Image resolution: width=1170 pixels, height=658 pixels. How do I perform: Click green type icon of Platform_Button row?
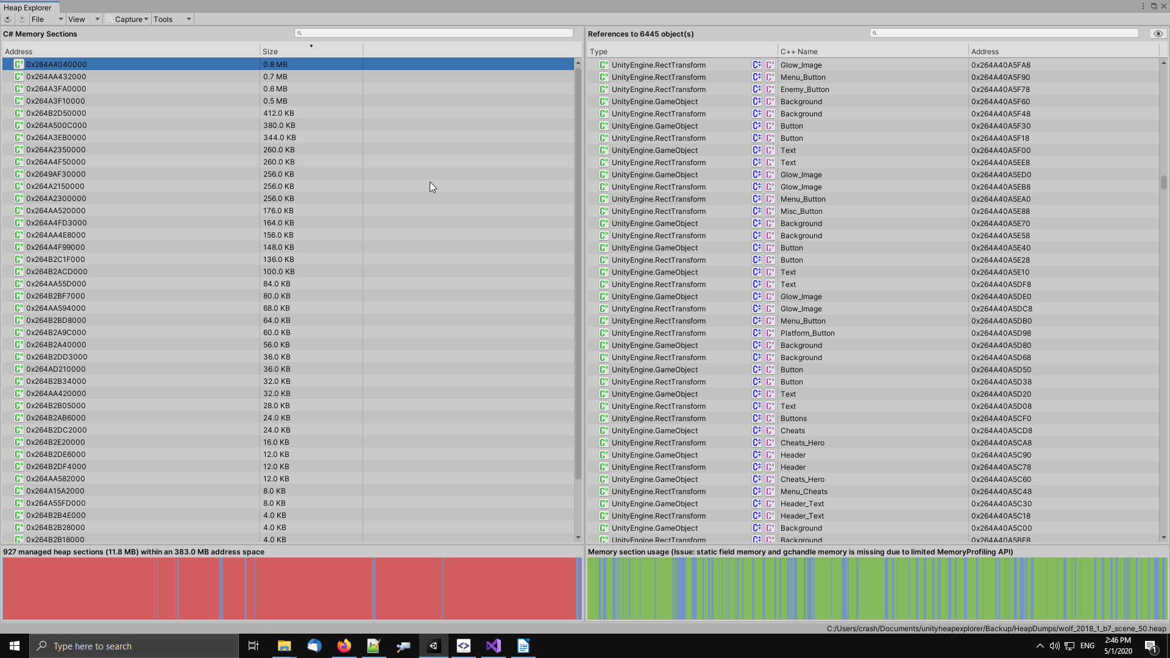tap(603, 333)
